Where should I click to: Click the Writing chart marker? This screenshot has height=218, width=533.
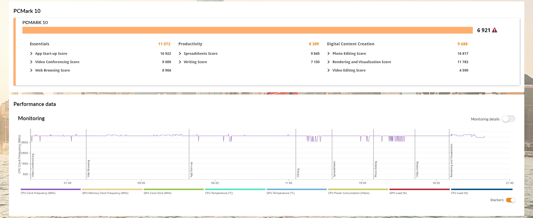[298, 173]
